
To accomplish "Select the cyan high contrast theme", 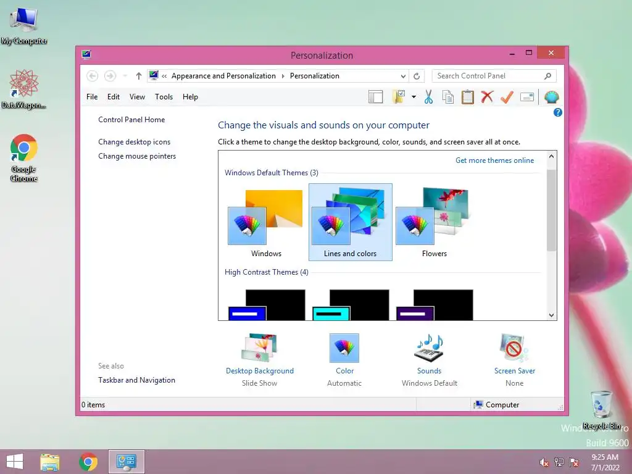I will tap(351, 305).
